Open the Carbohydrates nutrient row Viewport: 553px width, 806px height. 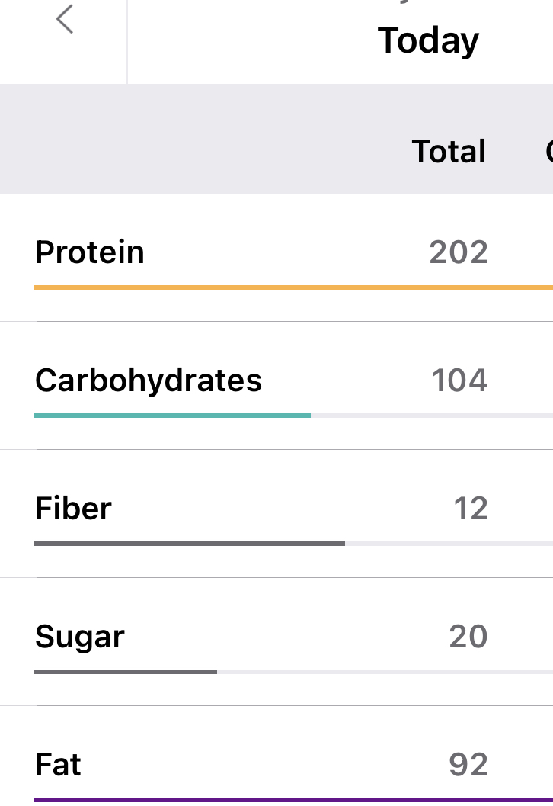point(149,381)
